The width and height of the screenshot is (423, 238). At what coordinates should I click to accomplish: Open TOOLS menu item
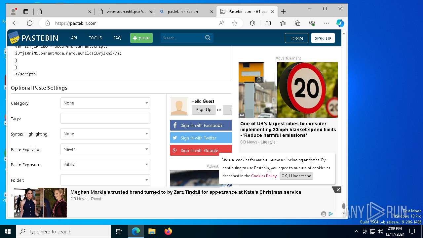click(95, 38)
